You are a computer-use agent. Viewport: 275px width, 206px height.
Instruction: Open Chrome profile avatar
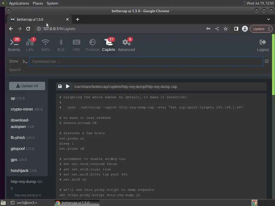(x=245, y=29)
